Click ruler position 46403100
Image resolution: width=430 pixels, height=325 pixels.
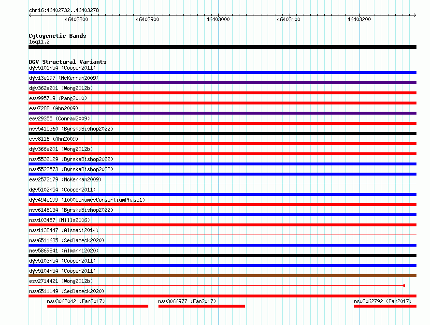click(288, 19)
